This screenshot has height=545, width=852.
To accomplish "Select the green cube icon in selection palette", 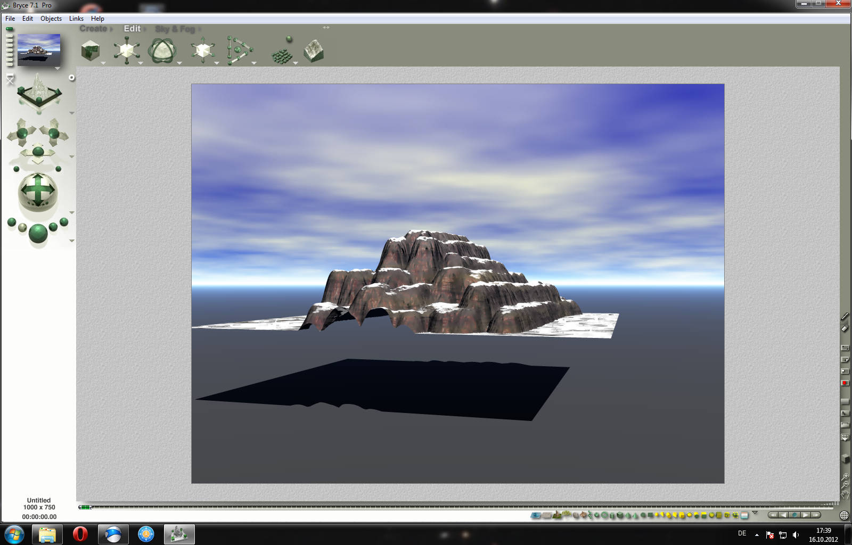I will pyautogui.click(x=620, y=515).
